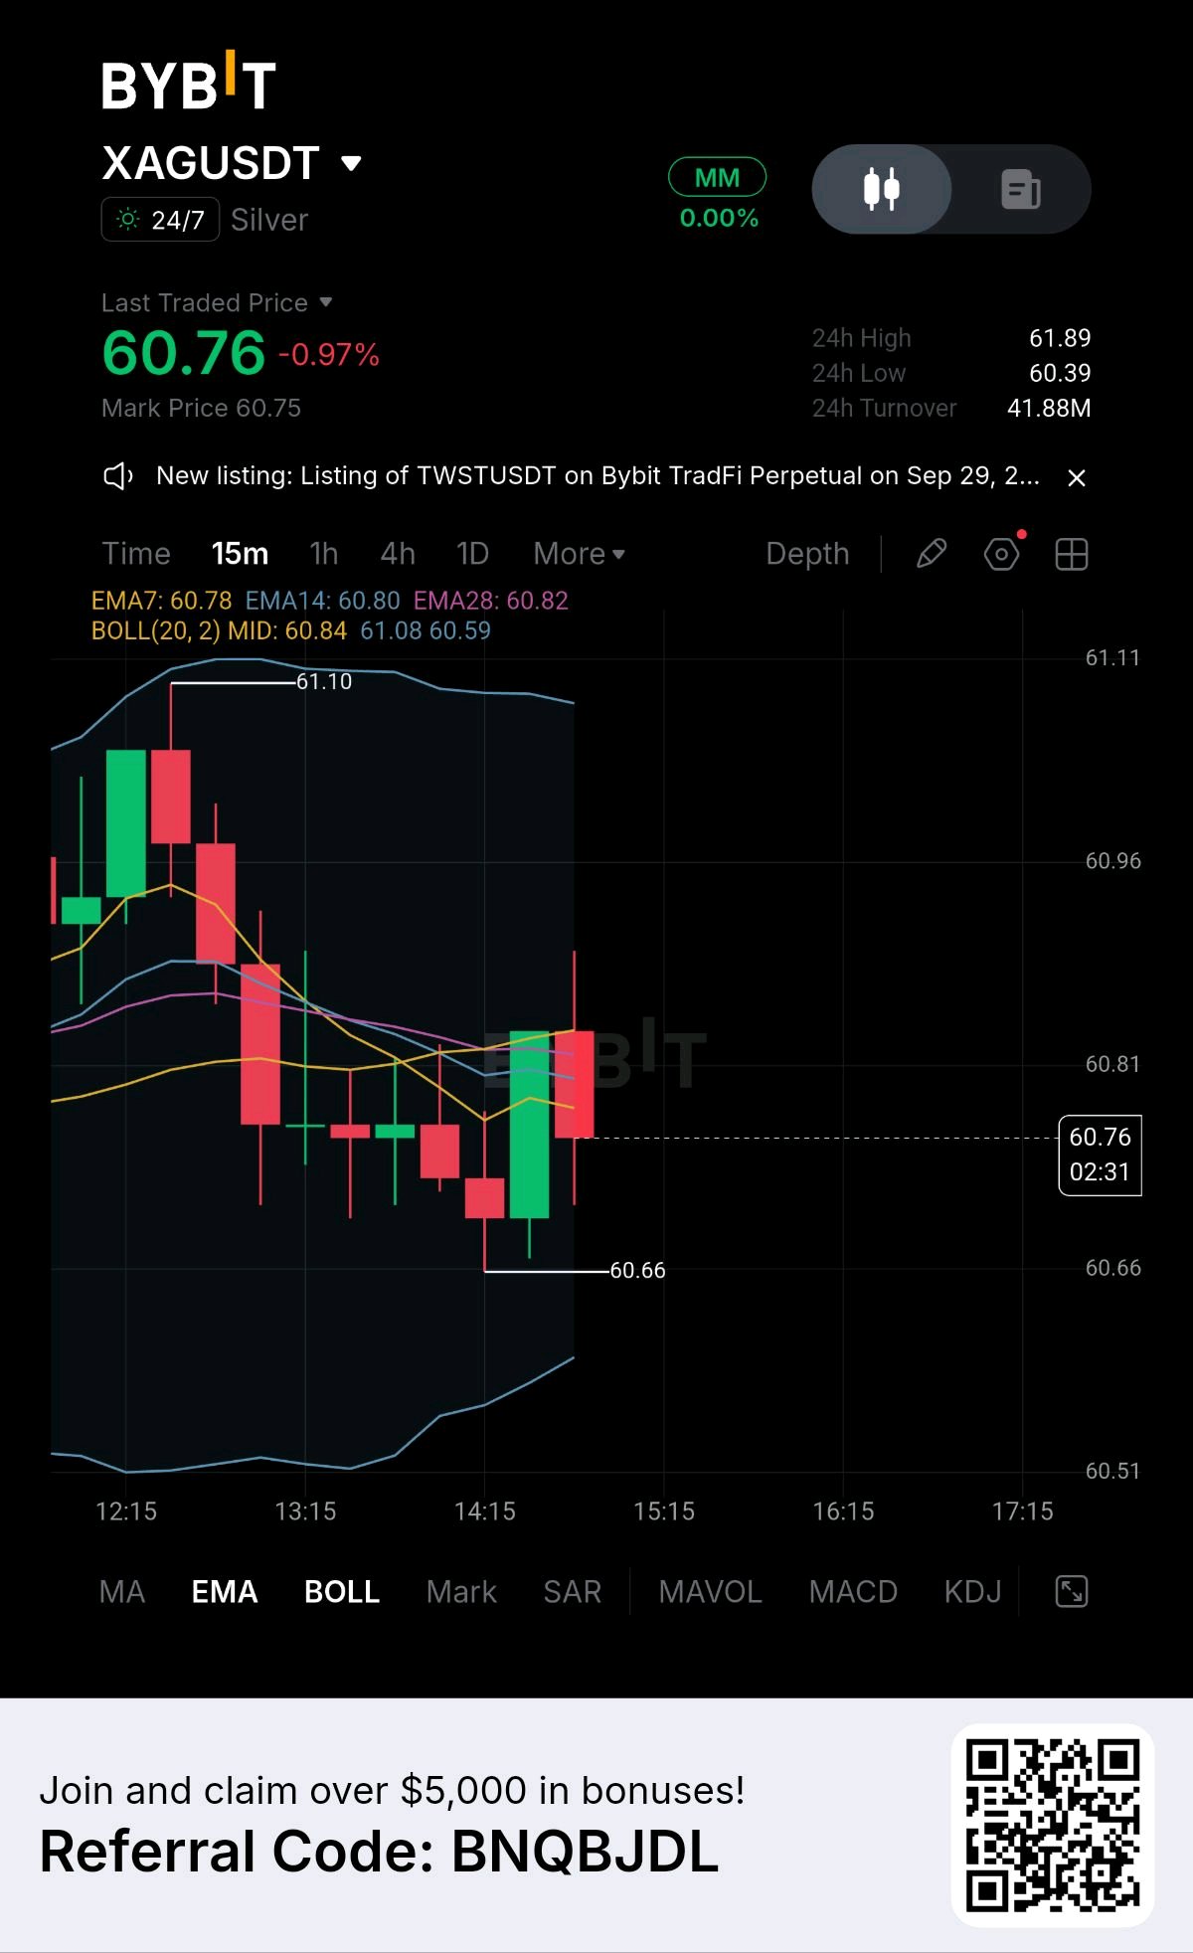The width and height of the screenshot is (1193, 1953).
Task: Select the 1D timeframe
Action: pyautogui.click(x=472, y=554)
